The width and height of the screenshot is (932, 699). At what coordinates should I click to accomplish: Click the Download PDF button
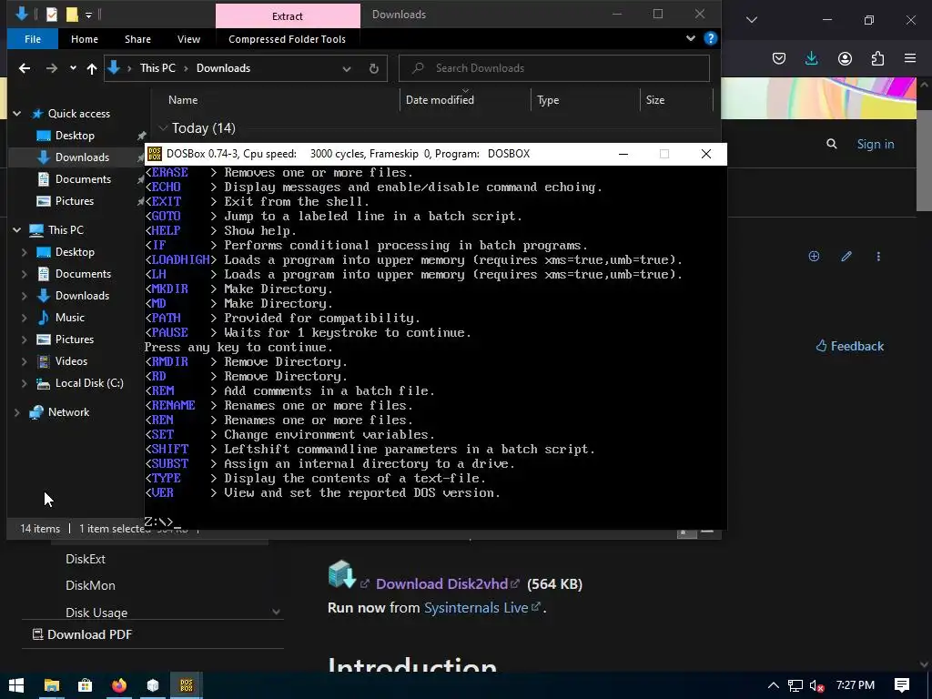82,634
